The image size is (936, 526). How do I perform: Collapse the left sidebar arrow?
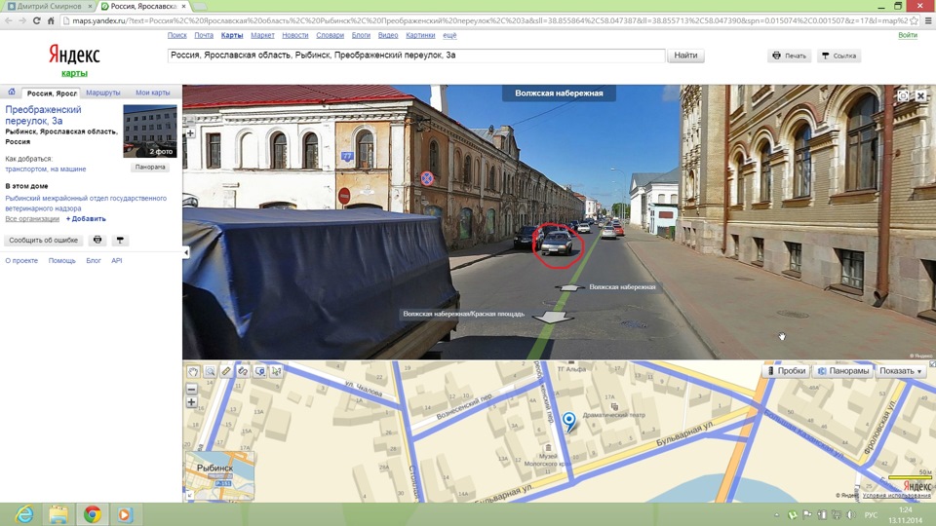pos(185,253)
